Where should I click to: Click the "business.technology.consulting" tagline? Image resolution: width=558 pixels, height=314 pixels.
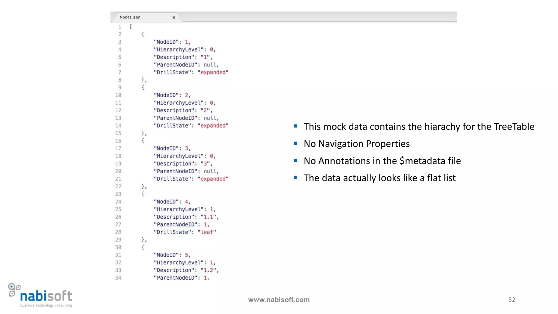tap(46, 305)
